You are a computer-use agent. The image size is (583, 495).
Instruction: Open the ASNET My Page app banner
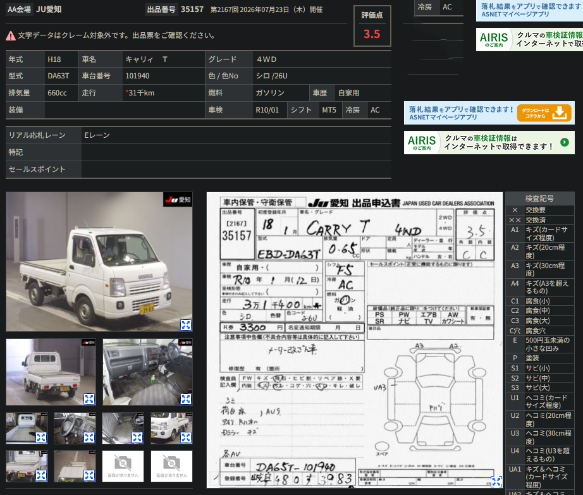click(489, 113)
